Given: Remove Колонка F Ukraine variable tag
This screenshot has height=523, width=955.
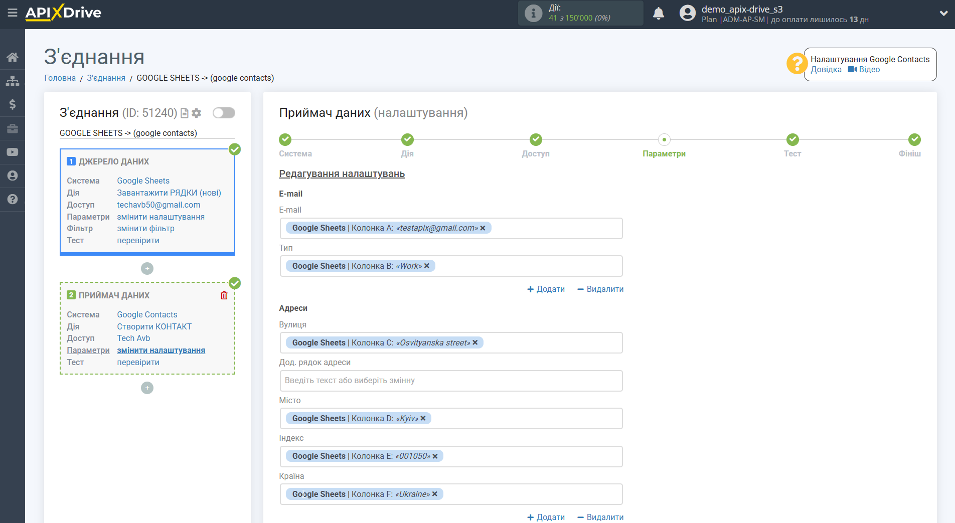Looking at the screenshot, I should tap(434, 494).
